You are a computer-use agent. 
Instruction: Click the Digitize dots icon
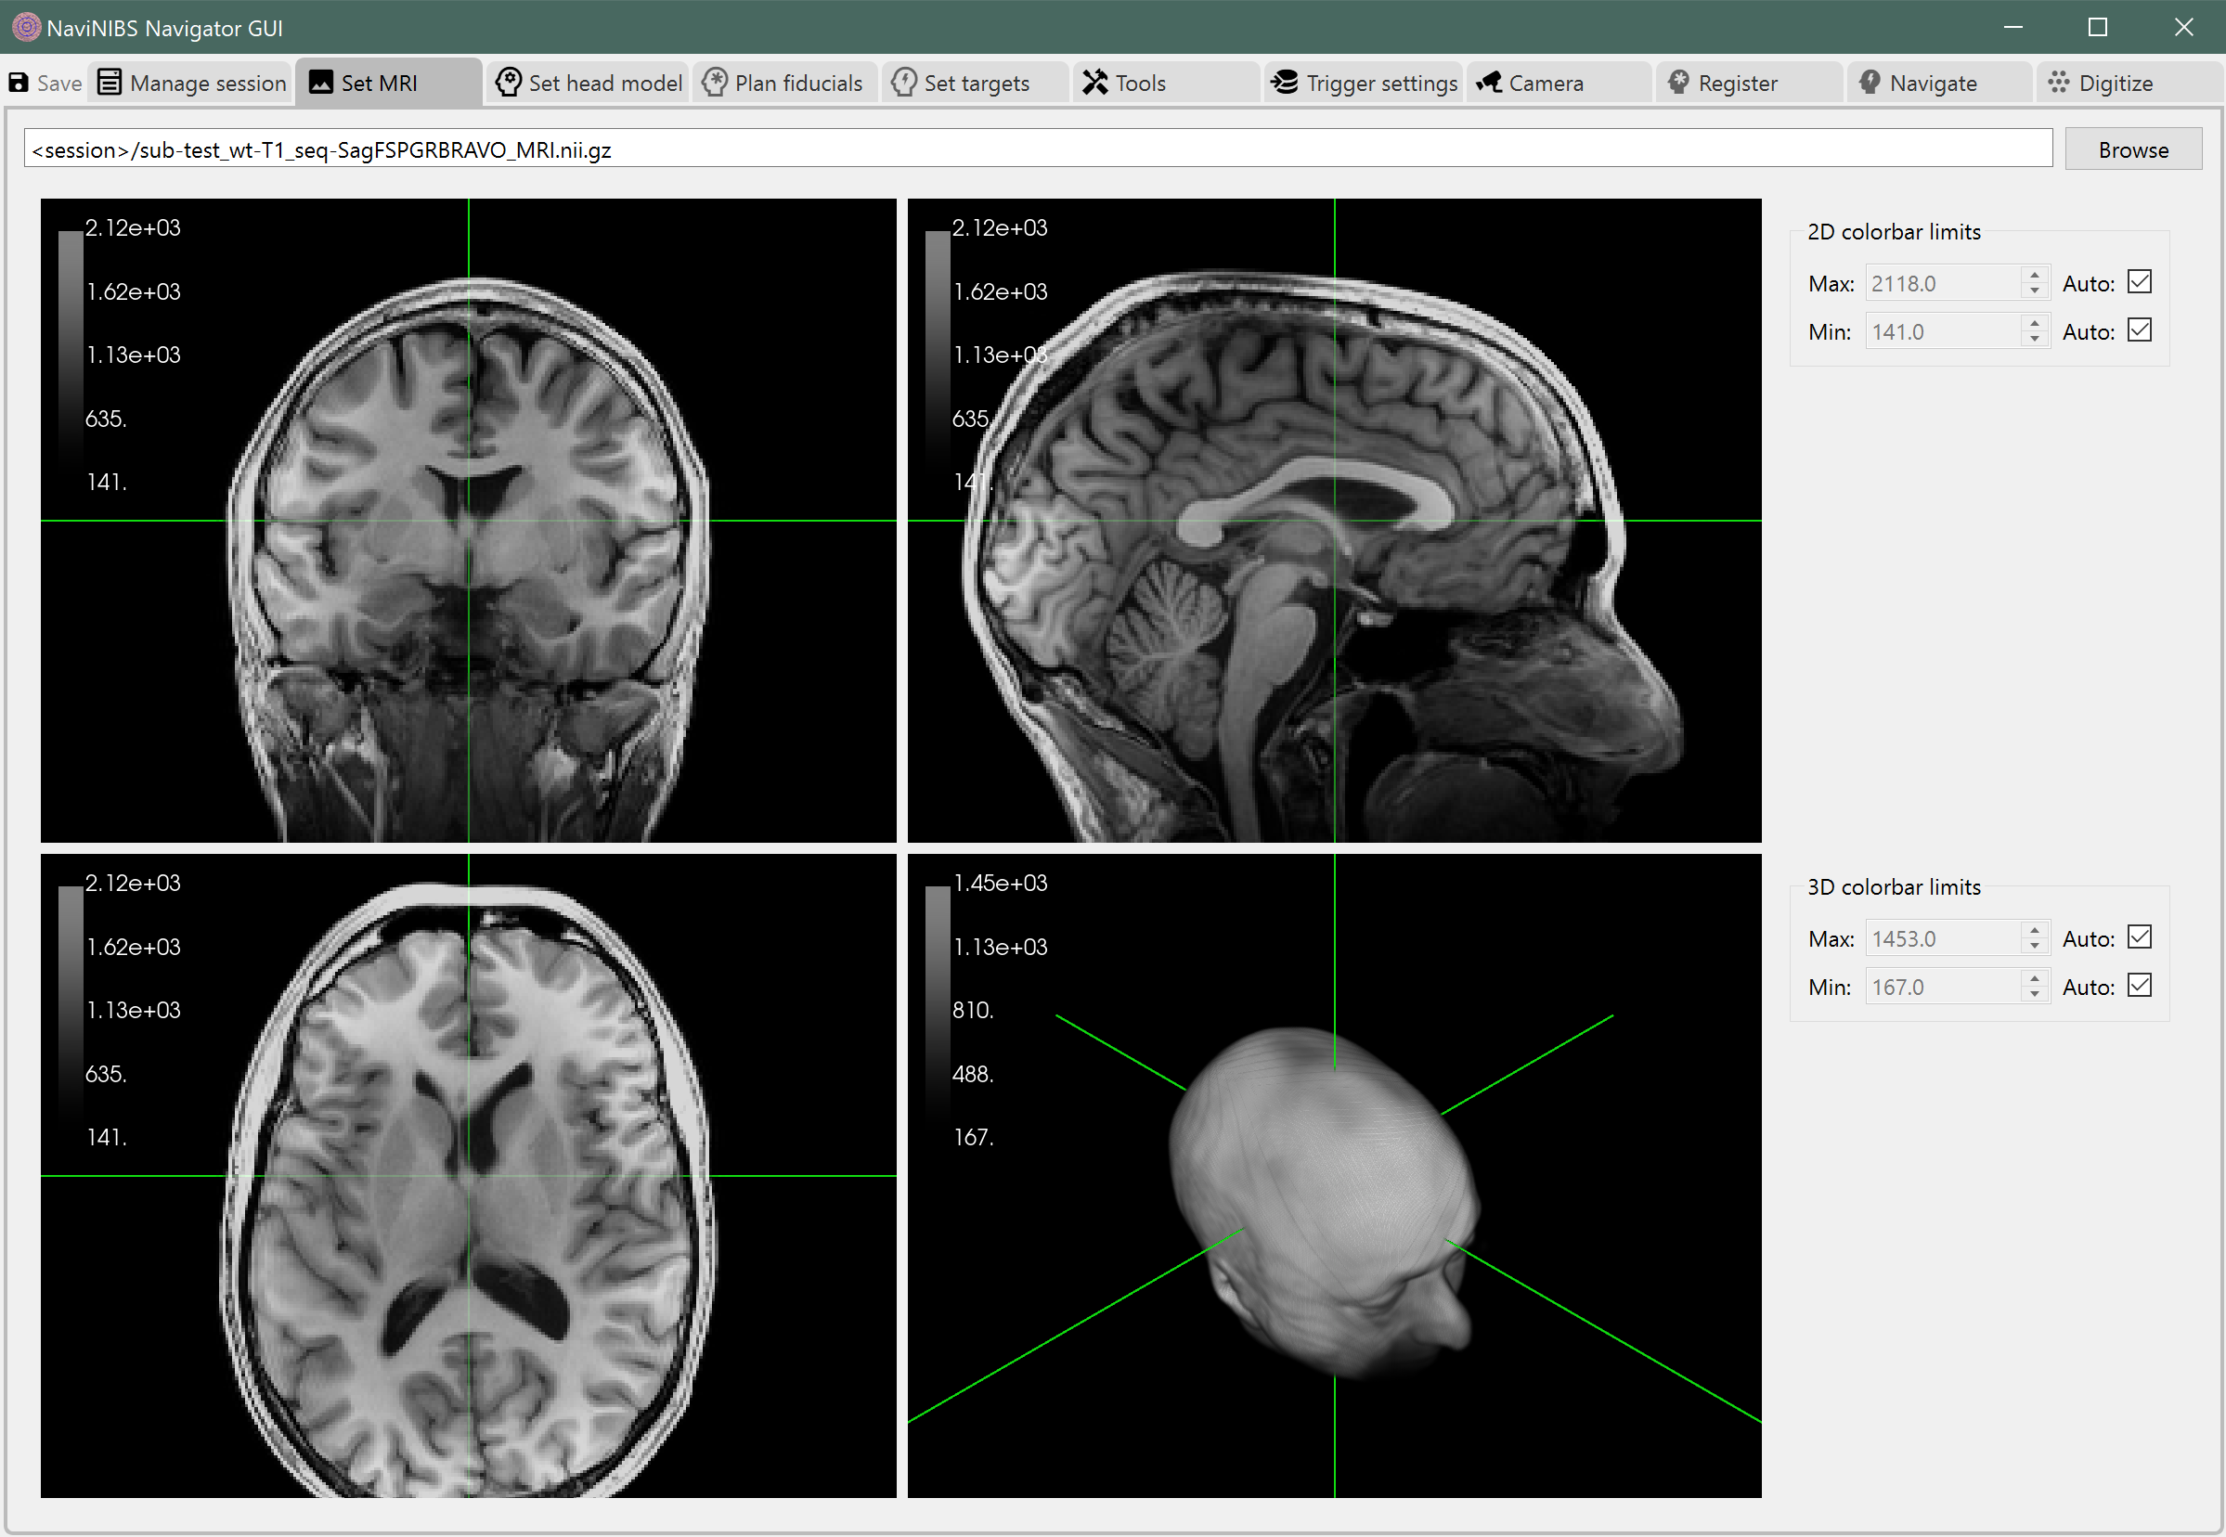coord(2059,83)
